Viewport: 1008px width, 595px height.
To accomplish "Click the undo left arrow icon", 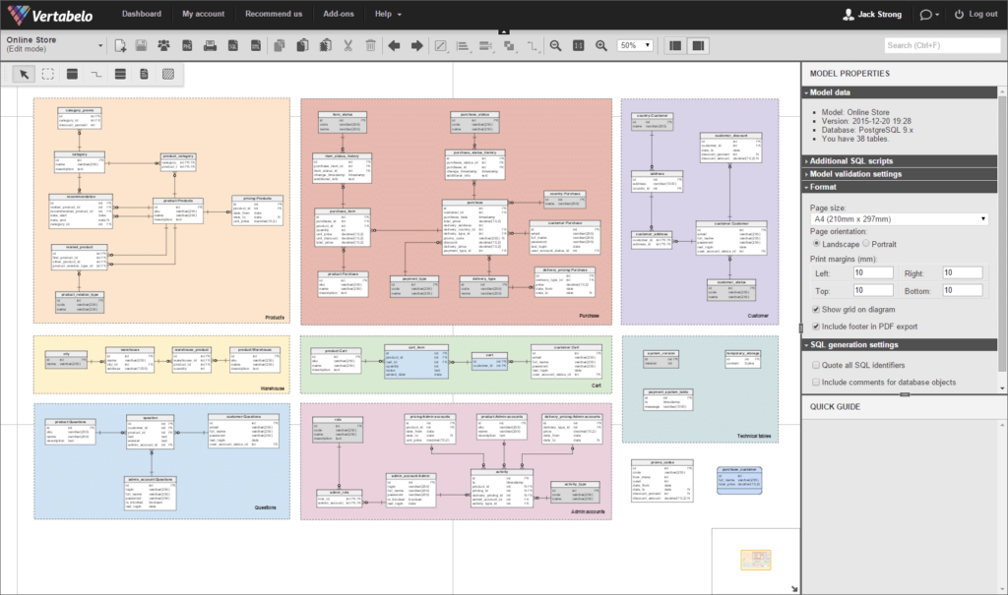I will pyautogui.click(x=394, y=45).
